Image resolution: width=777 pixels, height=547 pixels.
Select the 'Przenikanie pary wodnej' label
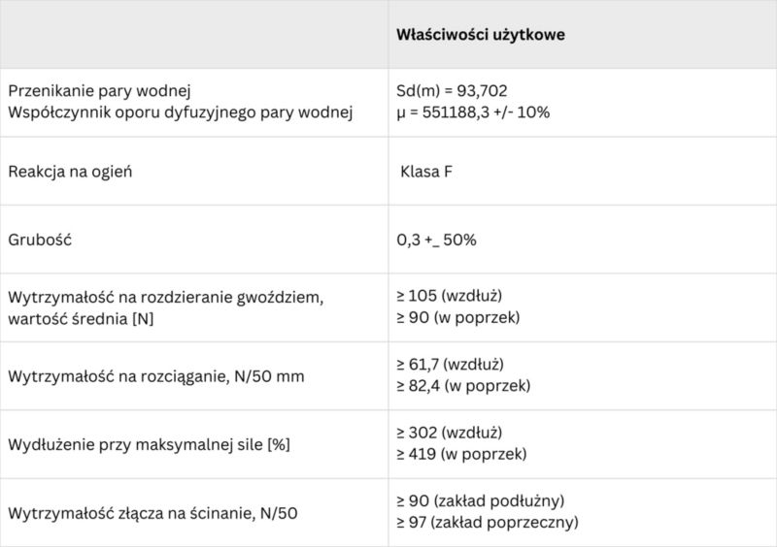pyautogui.click(x=100, y=91)
